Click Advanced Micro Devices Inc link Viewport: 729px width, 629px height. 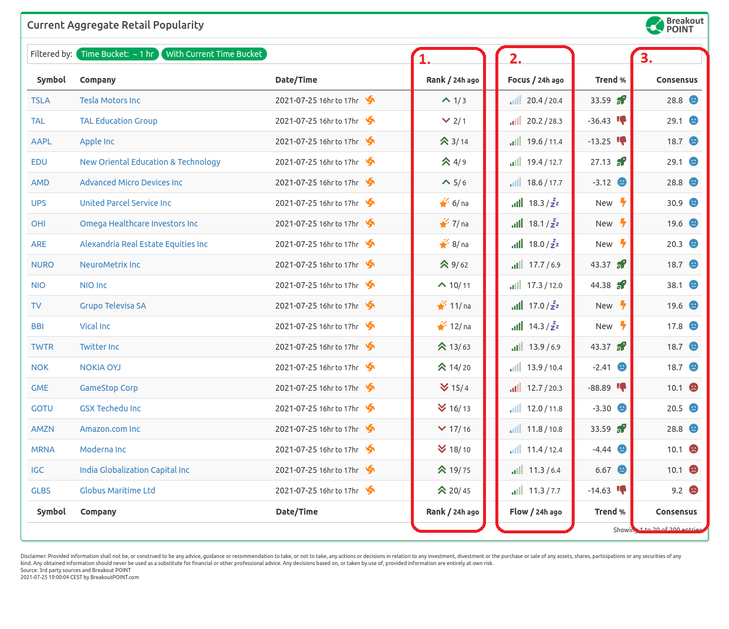coord(131,182)
